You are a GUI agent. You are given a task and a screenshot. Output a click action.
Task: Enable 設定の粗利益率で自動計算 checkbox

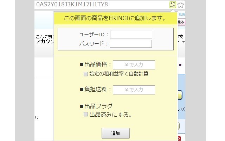coord(86,74)
